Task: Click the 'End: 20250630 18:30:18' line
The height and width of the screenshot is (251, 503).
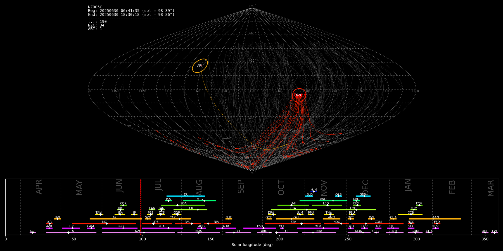Action: click(x=131, y=15)
